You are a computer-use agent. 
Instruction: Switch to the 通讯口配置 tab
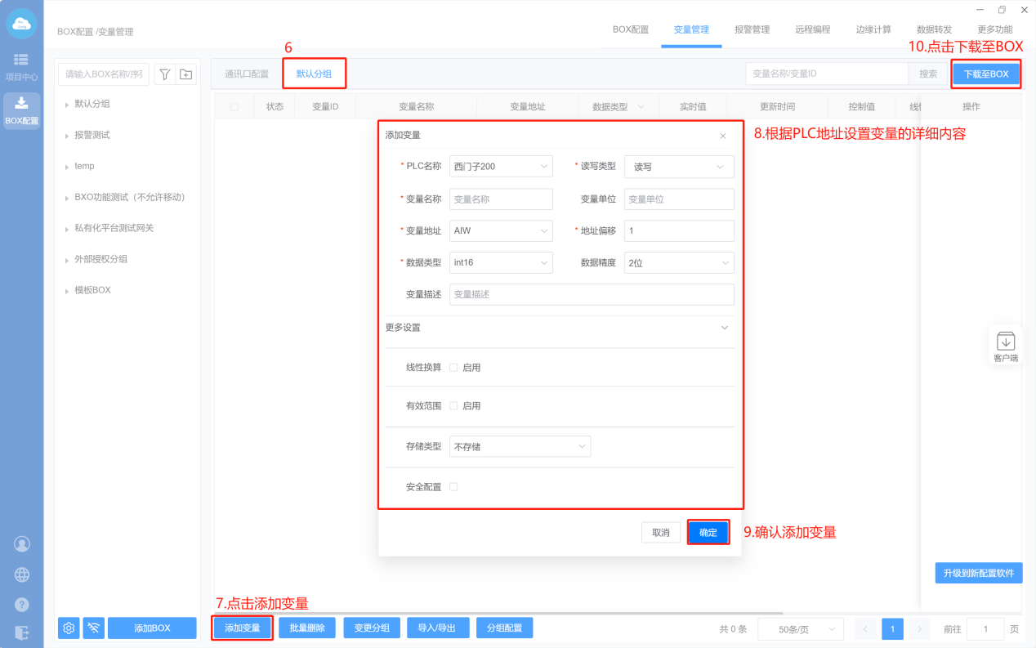coord(247,74)
